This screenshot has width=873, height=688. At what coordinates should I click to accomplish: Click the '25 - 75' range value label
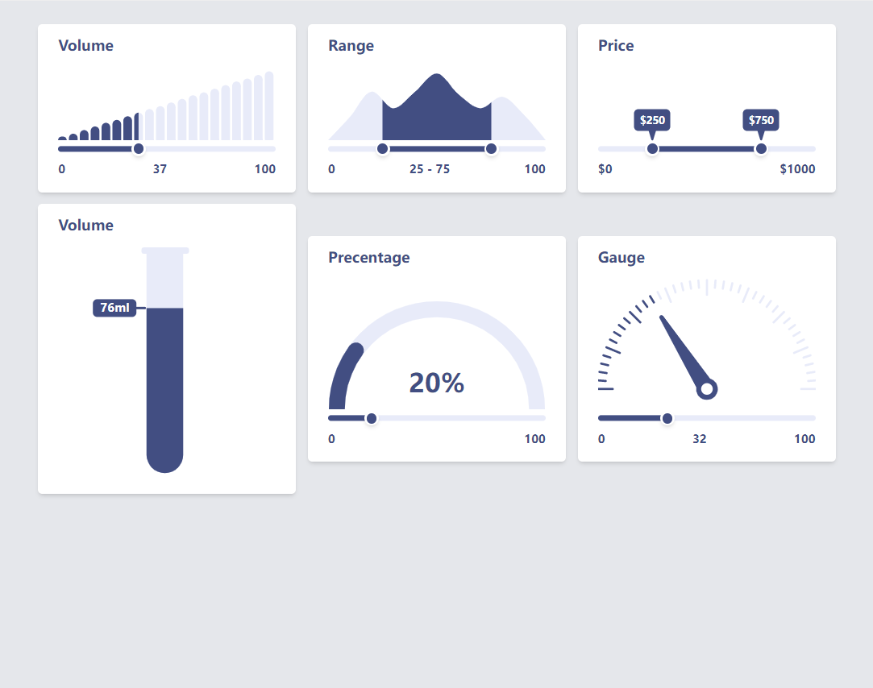tap(430, 169)
